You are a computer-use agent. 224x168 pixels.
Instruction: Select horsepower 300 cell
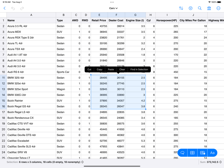click(167, 135)
